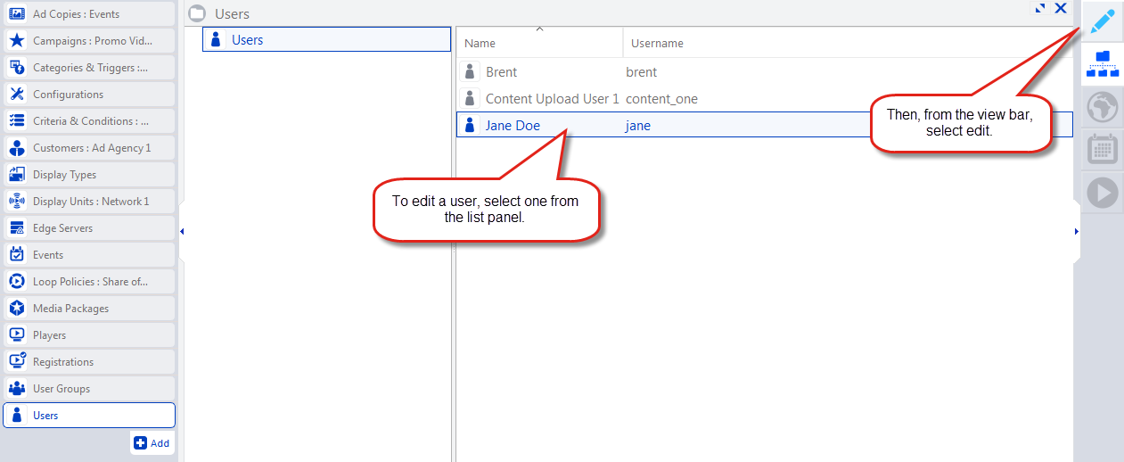Click the Content Upload User 1 row

coord(551,99)
